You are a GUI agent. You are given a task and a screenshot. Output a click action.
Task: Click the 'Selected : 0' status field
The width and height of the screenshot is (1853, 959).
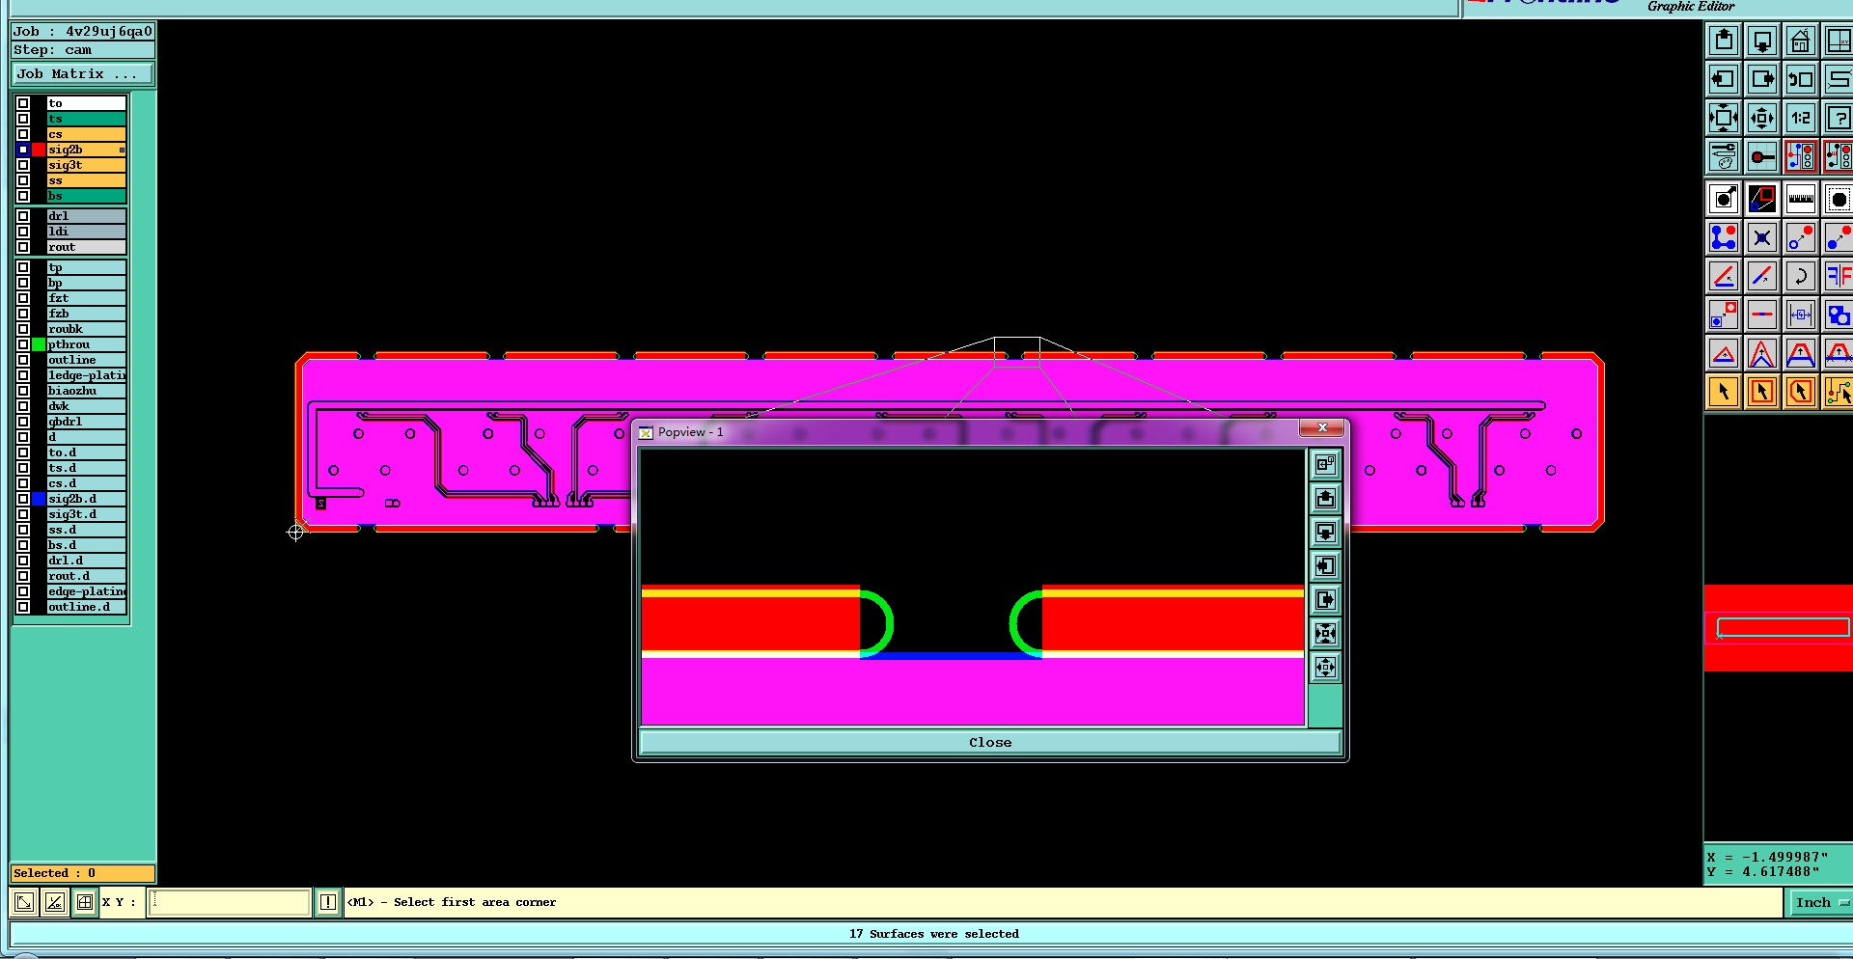(x=82, y=873)
